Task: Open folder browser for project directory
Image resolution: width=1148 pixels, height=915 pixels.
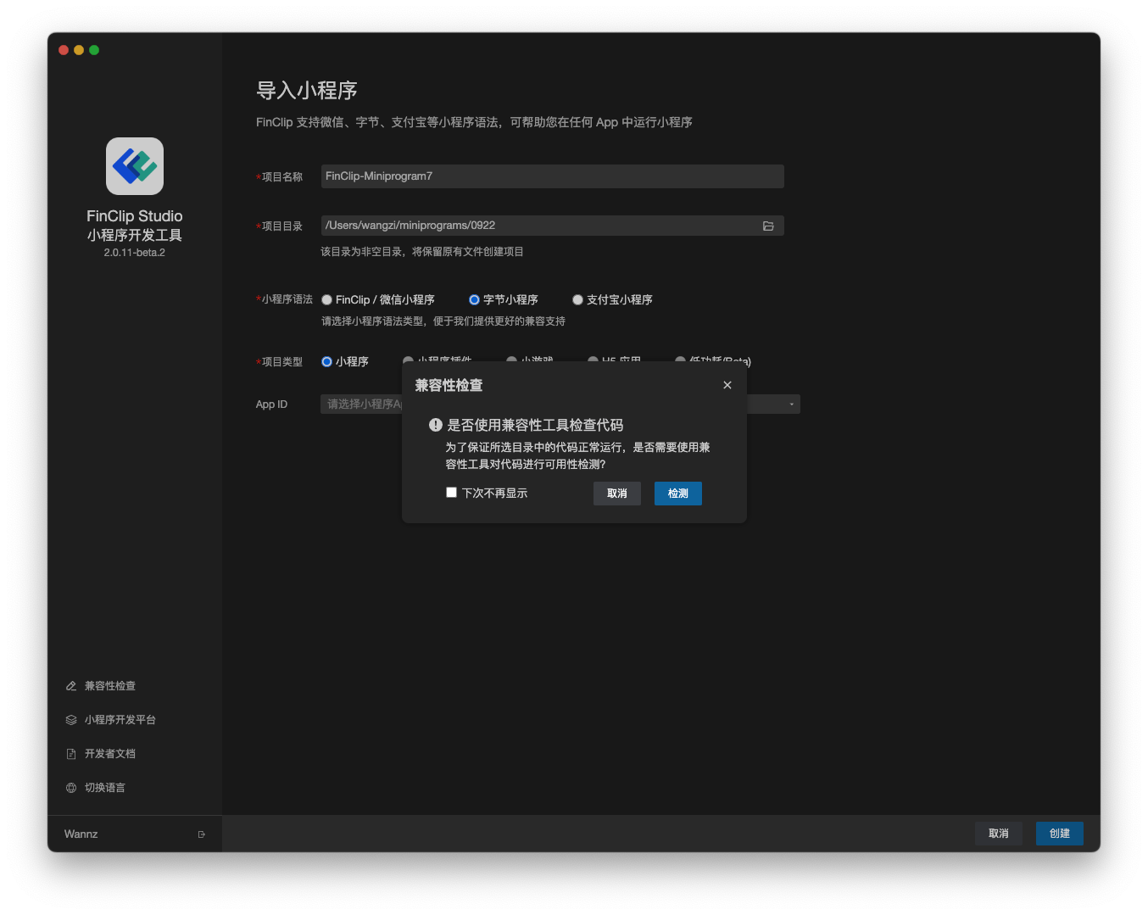Action: (x=768, y=226)
